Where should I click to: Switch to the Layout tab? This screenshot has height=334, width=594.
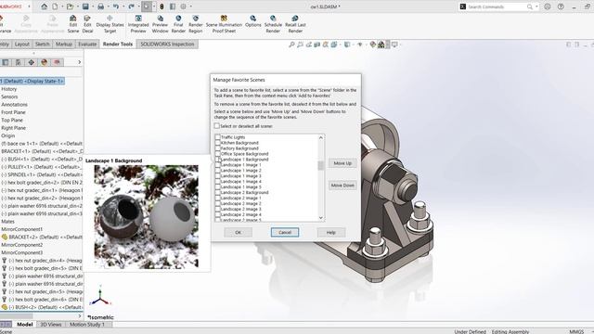pos(22,45)
